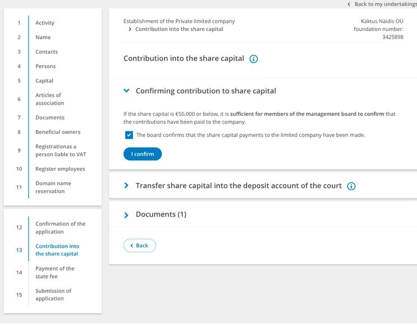Viewport: 417px width, 325px height.
Task: Go to step 10 Register employees
Action: coord(60,169)
